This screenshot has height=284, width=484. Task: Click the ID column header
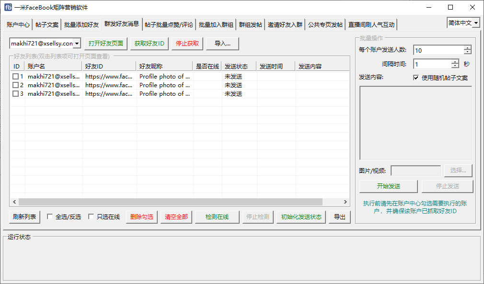[18, 66]
